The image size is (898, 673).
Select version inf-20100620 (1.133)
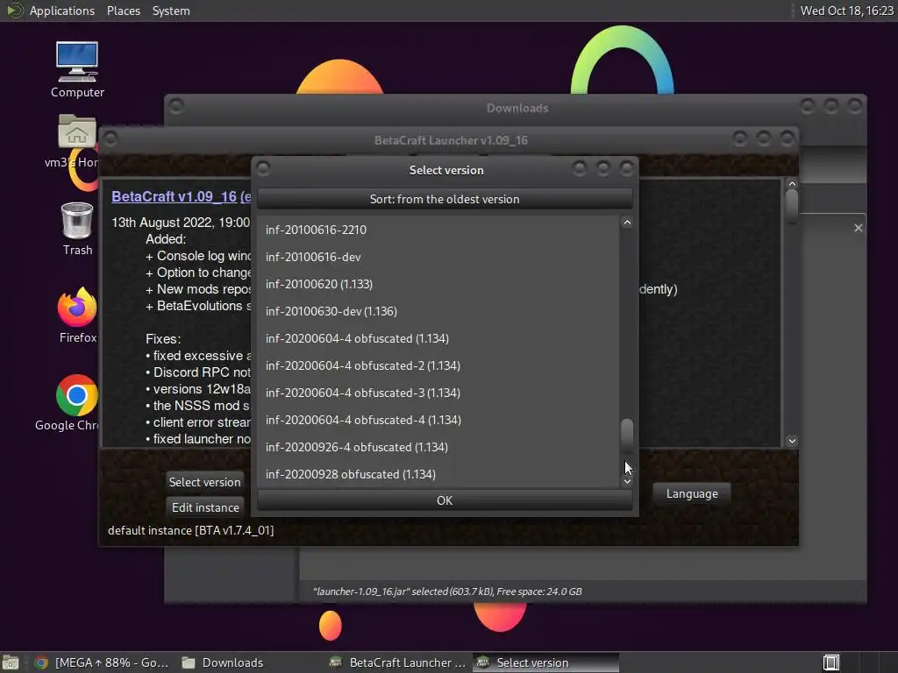(x=438, y=284)
